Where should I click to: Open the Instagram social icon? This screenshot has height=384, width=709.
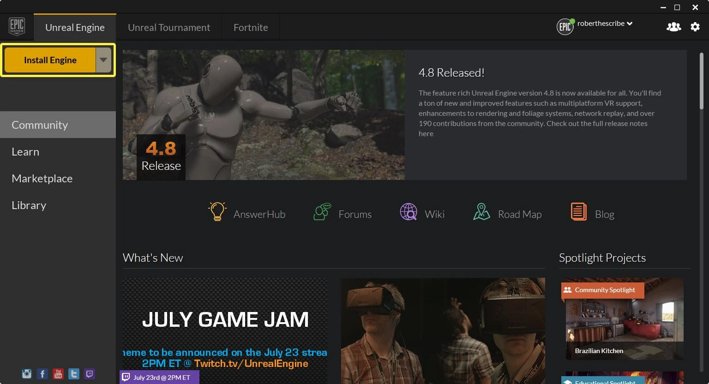tap(27, 374)
